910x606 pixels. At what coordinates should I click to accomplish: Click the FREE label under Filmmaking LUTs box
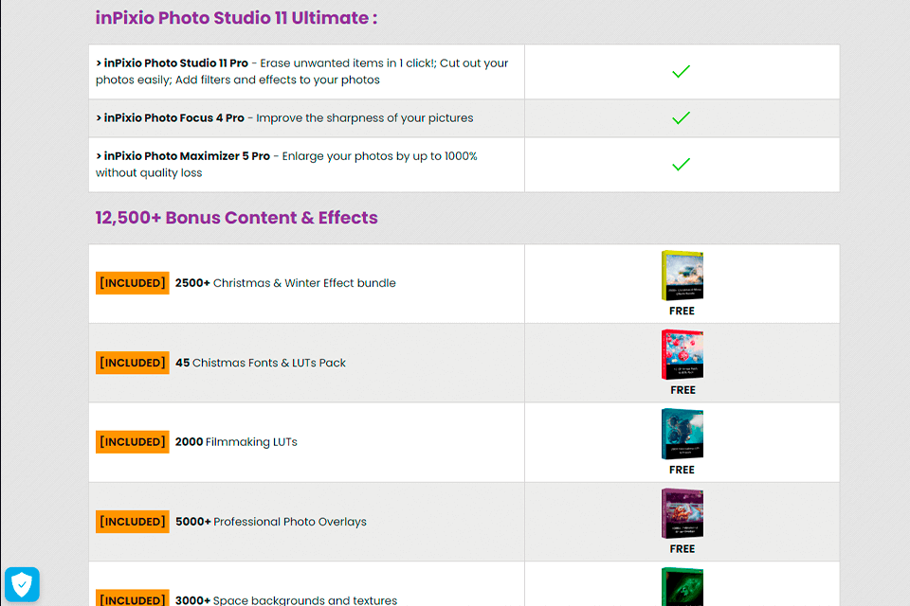click(682, 470)
